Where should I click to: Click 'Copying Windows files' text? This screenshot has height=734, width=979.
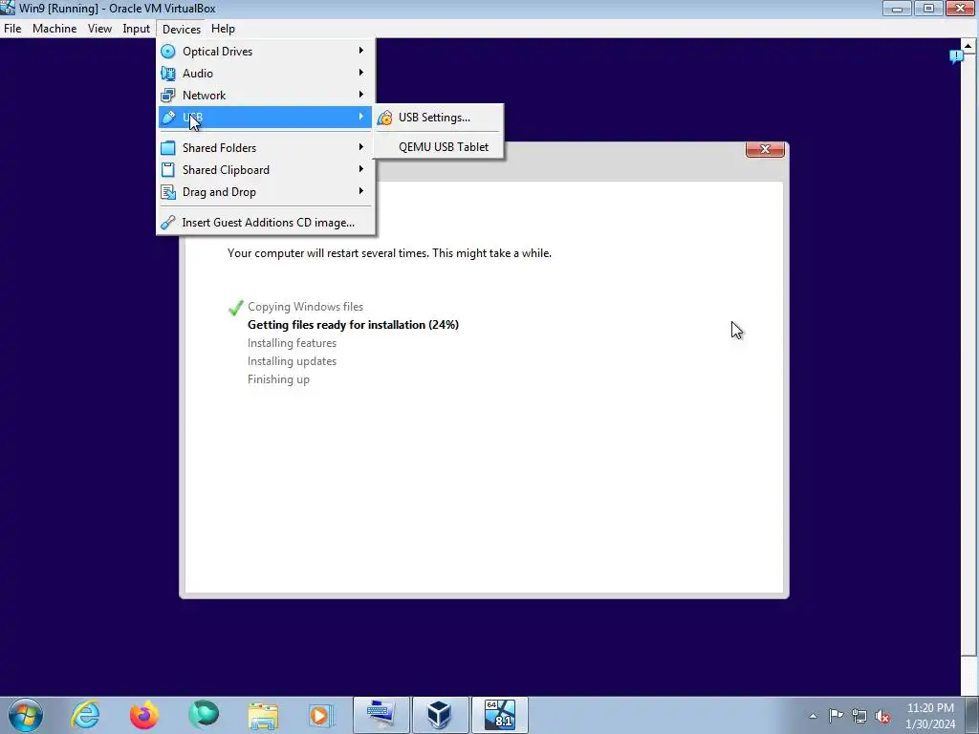305,307
